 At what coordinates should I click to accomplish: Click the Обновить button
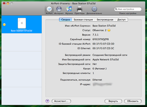[x=133, y=101]
